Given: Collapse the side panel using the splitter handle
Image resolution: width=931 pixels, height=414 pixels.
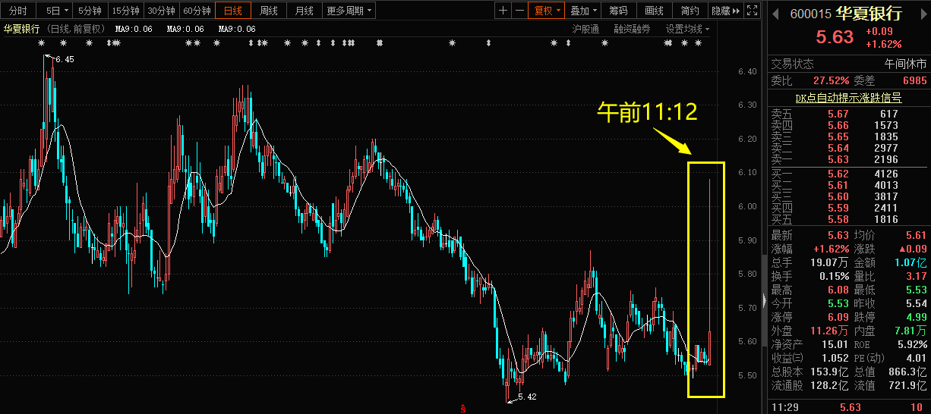Looking at the screenshot, I should 763,300.
